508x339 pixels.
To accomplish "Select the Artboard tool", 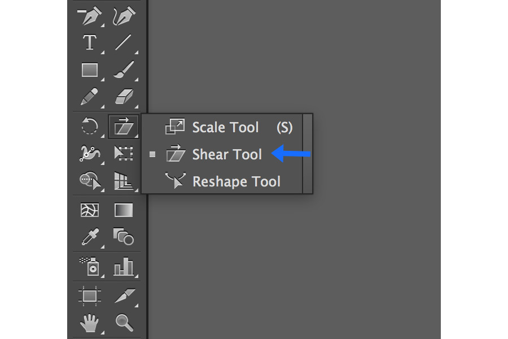I will pyautogui.click(x=90, y=295).
